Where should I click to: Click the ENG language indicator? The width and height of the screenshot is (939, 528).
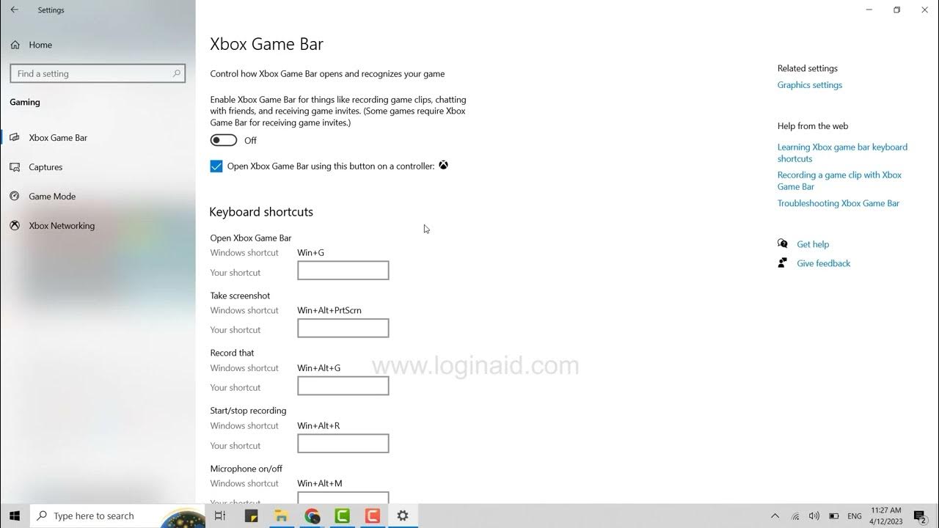point(855,516)
